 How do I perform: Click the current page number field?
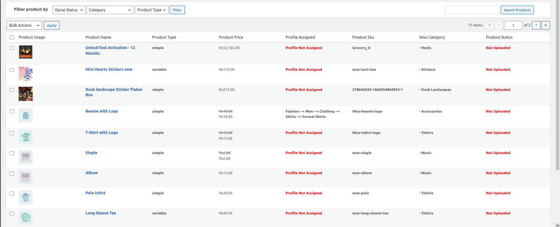click(x=513, y=25)
